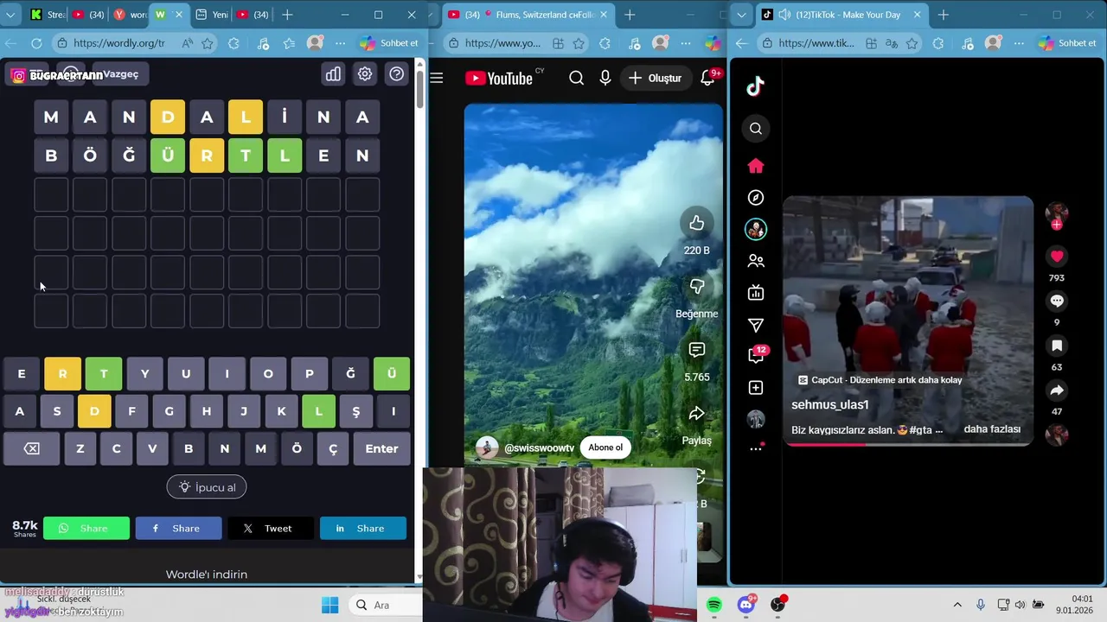
Task: Open YouTube notifications bell
Action: [707, 78]
